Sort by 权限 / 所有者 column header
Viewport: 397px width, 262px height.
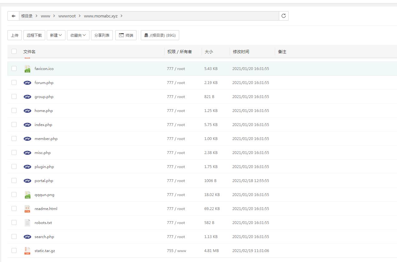click(x=179, y=52)
